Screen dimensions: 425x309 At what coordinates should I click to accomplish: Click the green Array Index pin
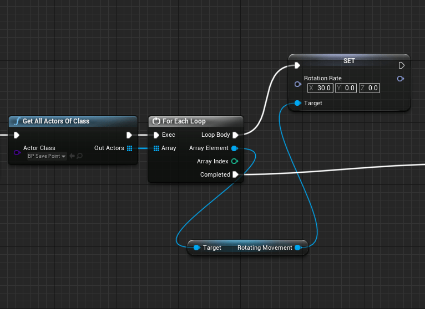pyautogui.click(x=234, y=162)
